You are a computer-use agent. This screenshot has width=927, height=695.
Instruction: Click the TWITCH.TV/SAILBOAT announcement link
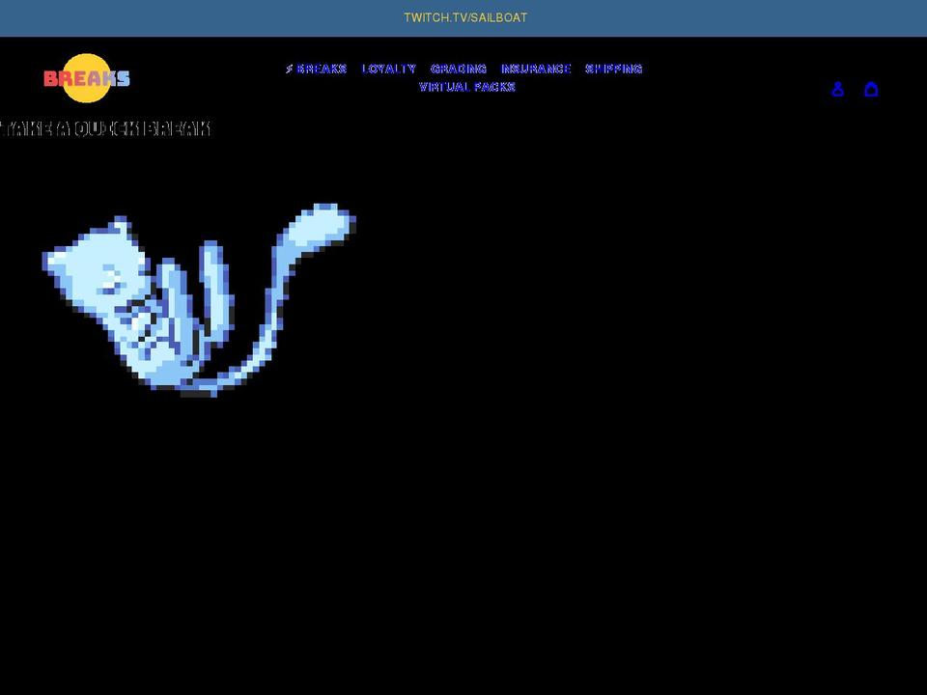tap(465, 17)
